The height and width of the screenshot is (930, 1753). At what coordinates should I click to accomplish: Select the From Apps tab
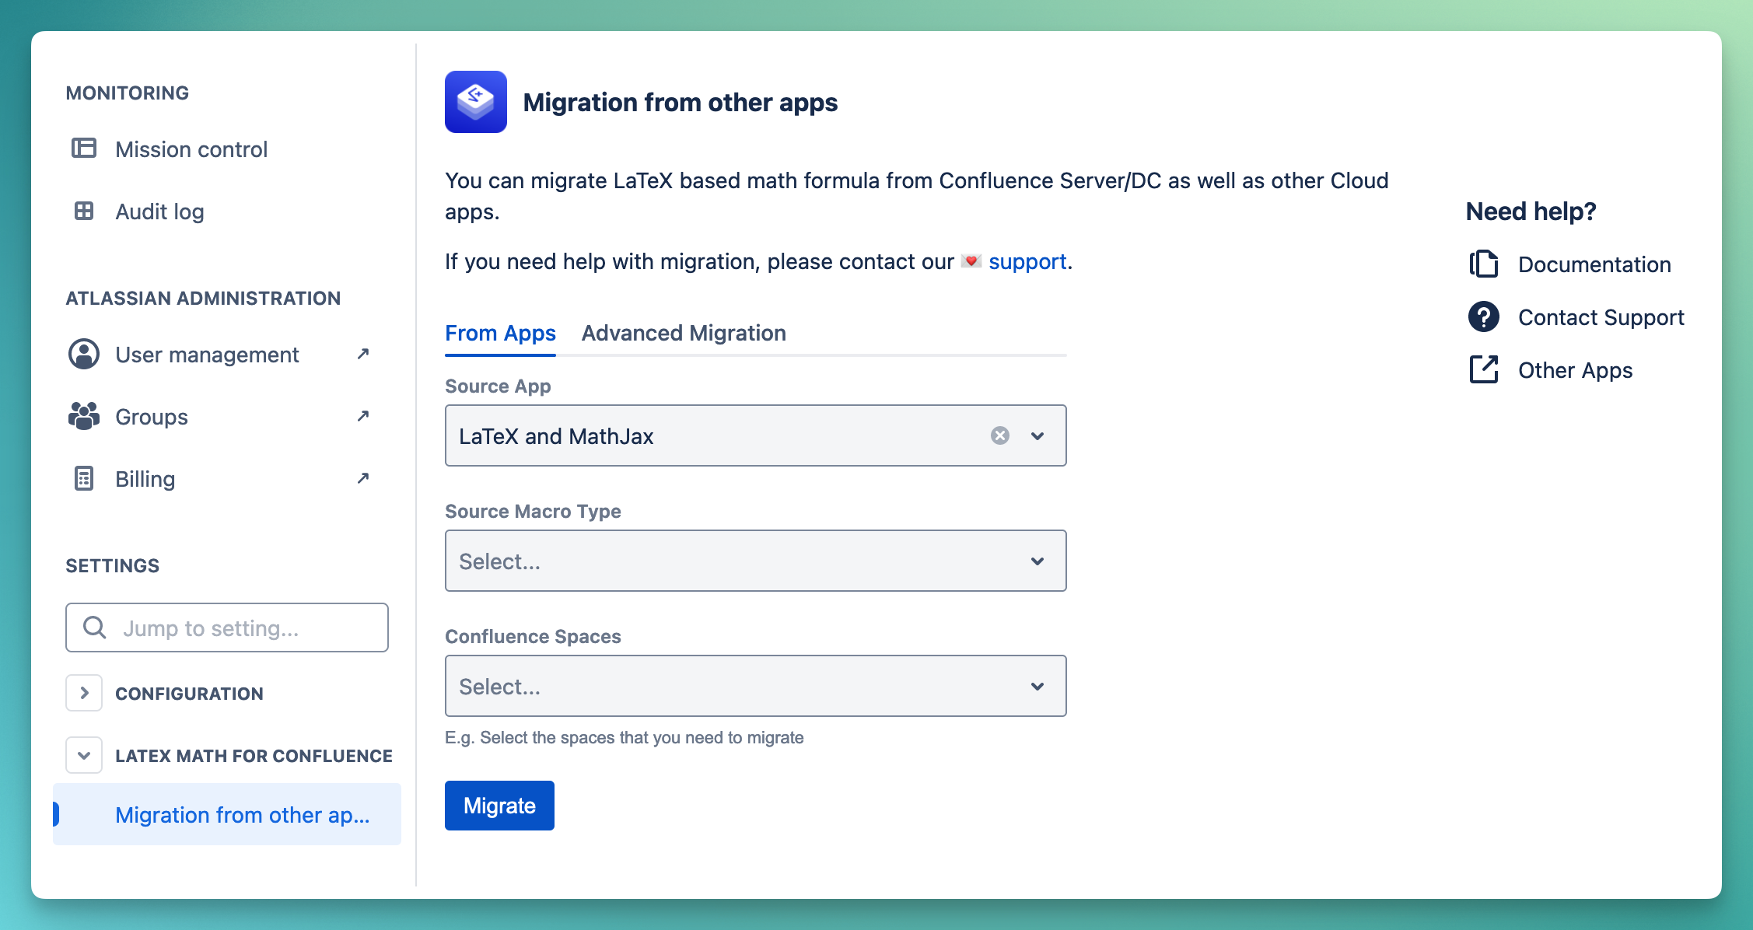click(501, 333)
